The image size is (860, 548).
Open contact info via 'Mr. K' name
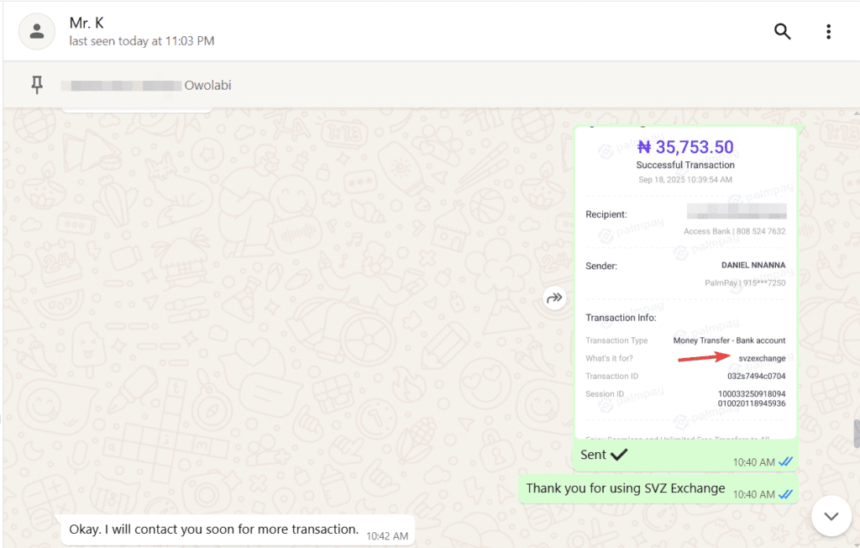tap(87, 23)
